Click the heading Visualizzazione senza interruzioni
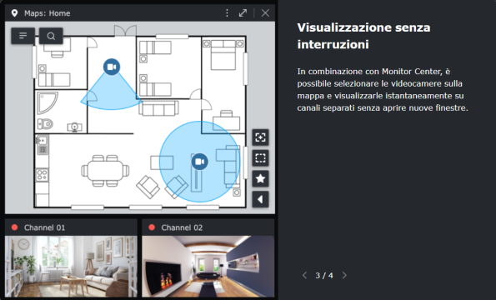 click(363, 36)
